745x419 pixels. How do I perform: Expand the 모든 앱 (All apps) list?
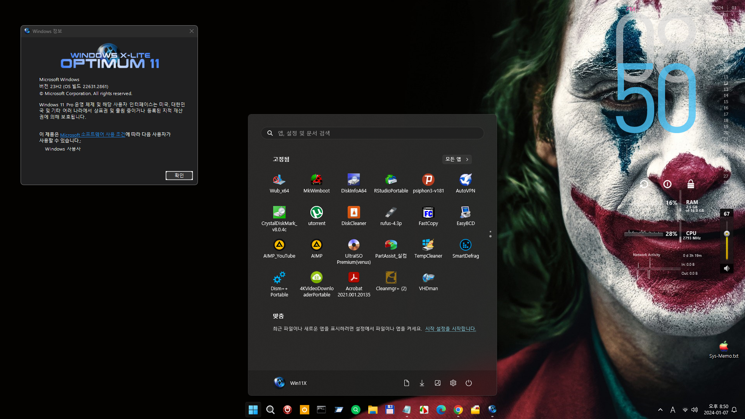click(x=457, y=159)
